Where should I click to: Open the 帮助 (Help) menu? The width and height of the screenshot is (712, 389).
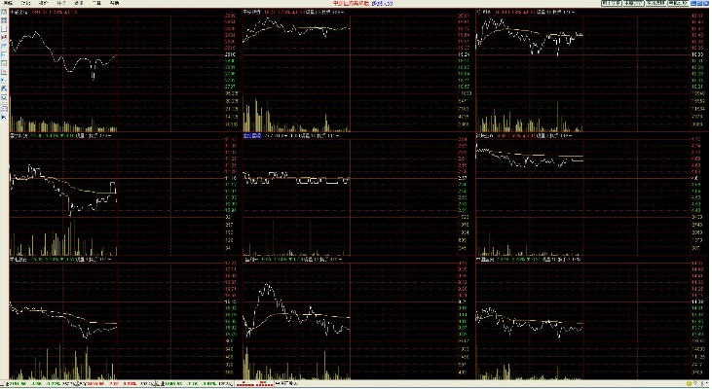pos(115,4)
